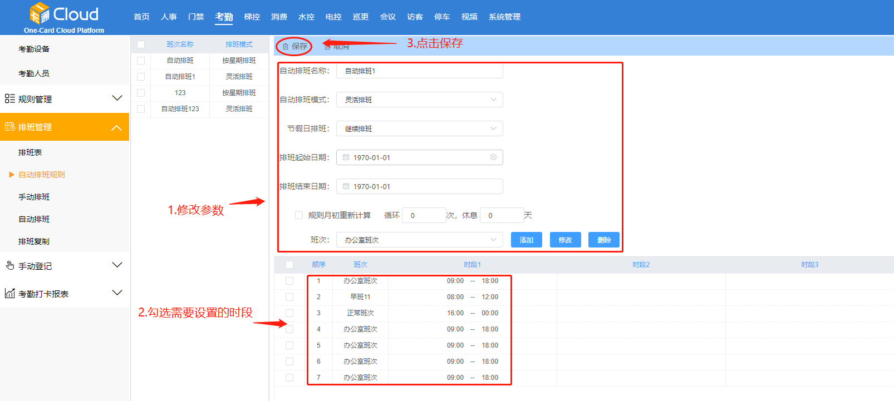894x401 pixels.
Task: Open the 人事 top menu
Action: pos(169,17)
